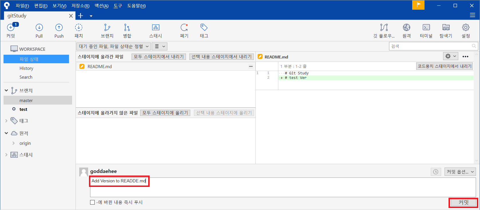Viewport: 480px width, 210px height.
Task: Click the Push toolbar icon
Action: [x=59, y=27]
